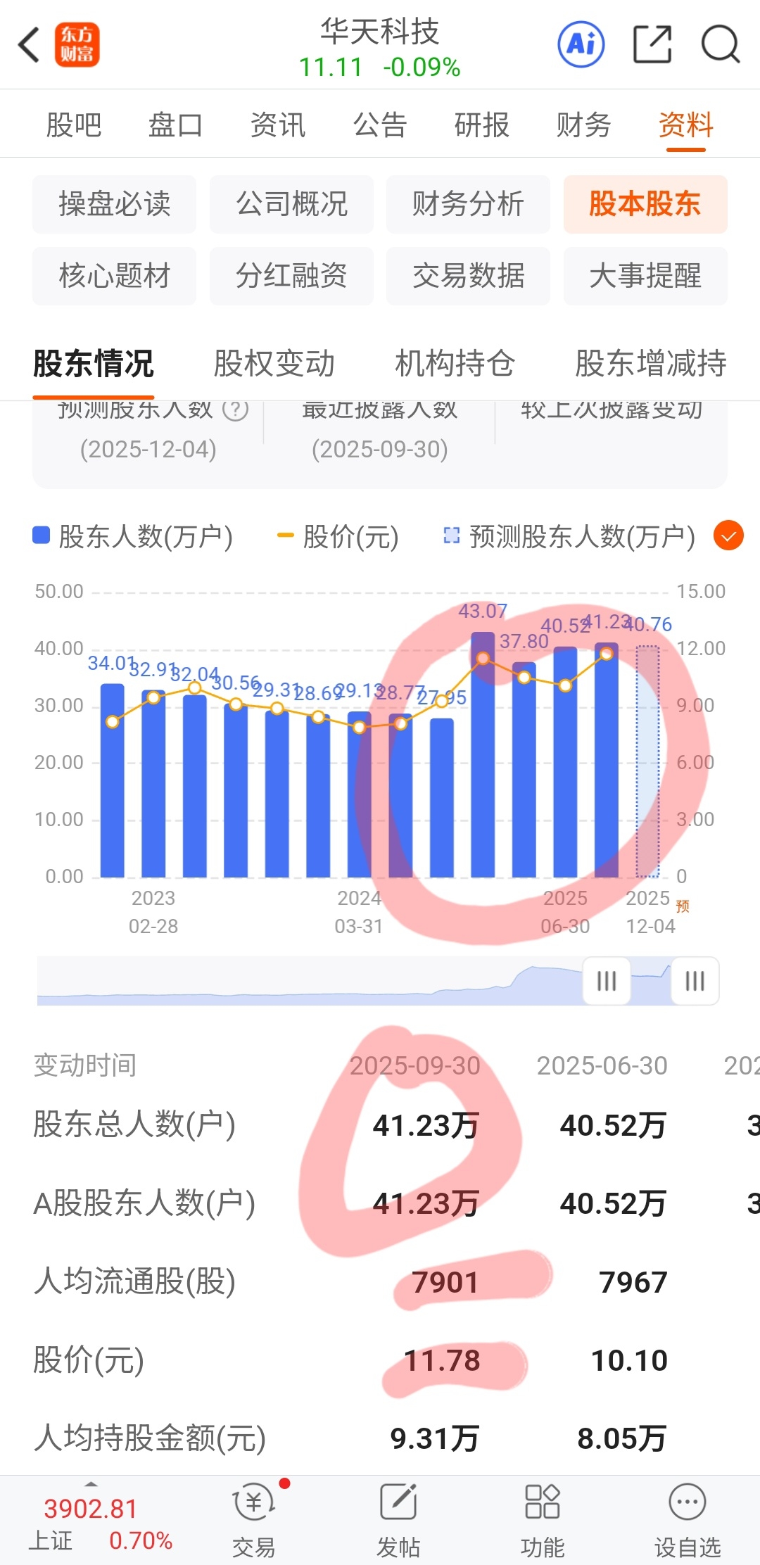Open the search magnifier icon
This screenshot has width=760, height=1565.
click(x=721, y=44)
